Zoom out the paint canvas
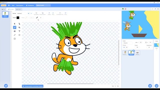Viewport: 160px width, 90px height. (113, 86)
